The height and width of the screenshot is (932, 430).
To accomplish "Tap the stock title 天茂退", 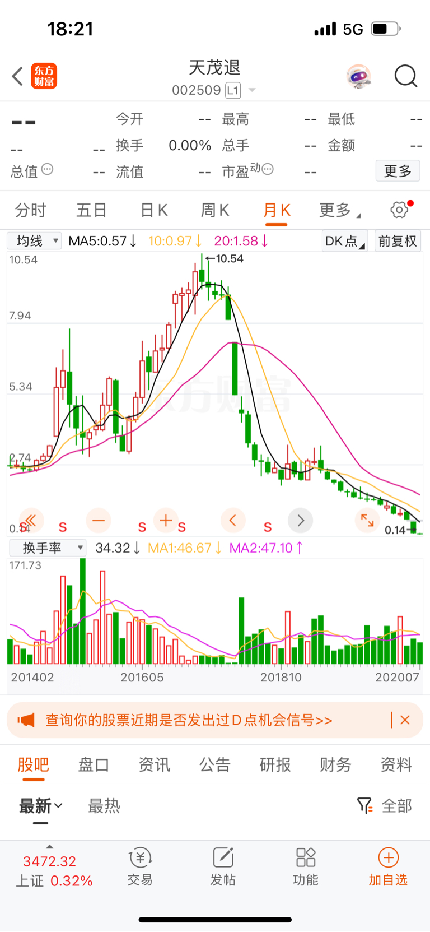I will point(214,68).
